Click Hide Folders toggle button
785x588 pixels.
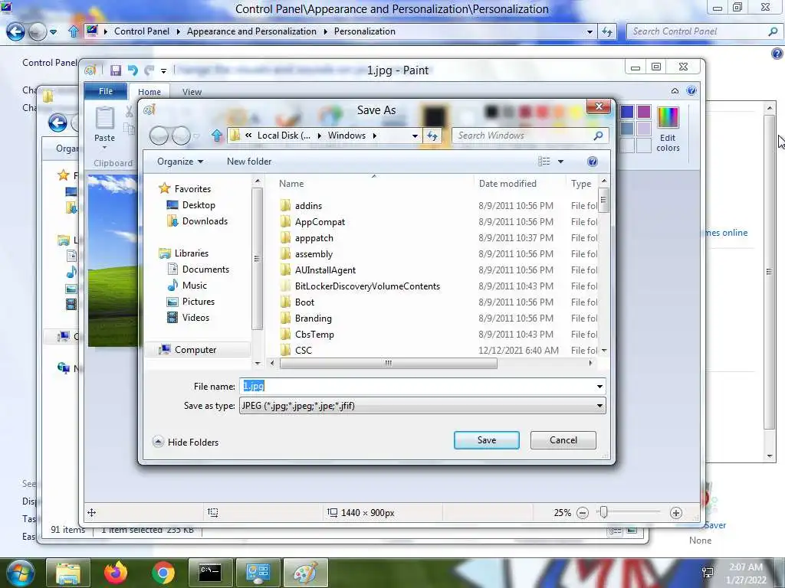(x=186, y=442)
